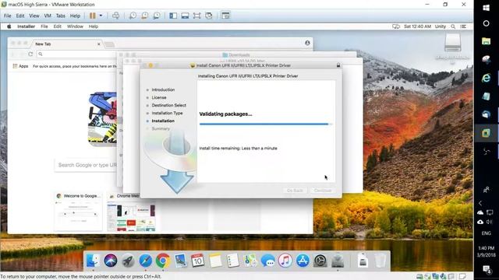Open the snapshot manager icon
This screenshot has width=499, height=280.
156,16
